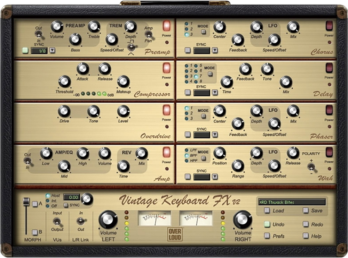
Task: Switch the Amp module power button
Action: click(x=166, y=152)
